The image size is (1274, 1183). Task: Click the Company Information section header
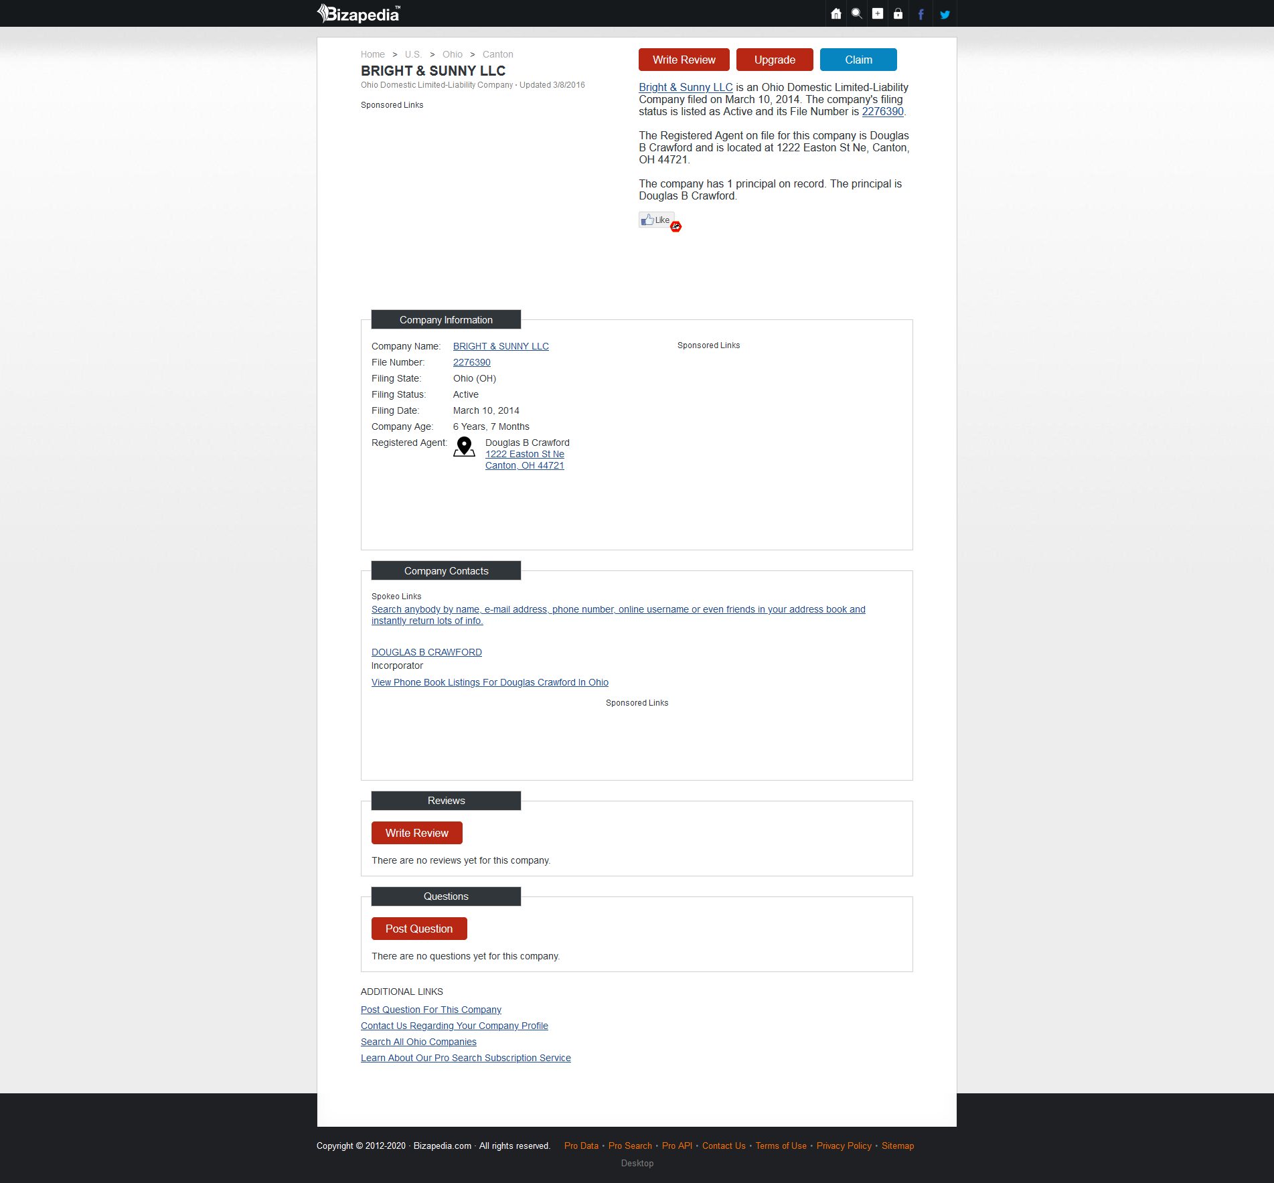click(x=446, y=319)
